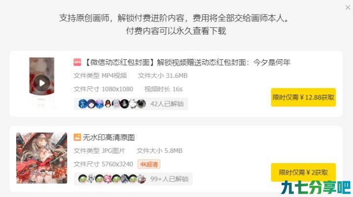Screen dimensions: 353x197
Task: Open the 42人已解锁 unlocker list
Action: (167, 104)
